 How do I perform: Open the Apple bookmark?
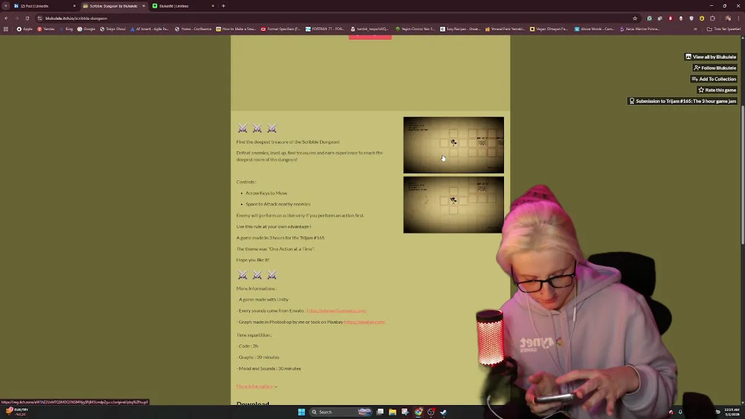(x=24, y=29)
